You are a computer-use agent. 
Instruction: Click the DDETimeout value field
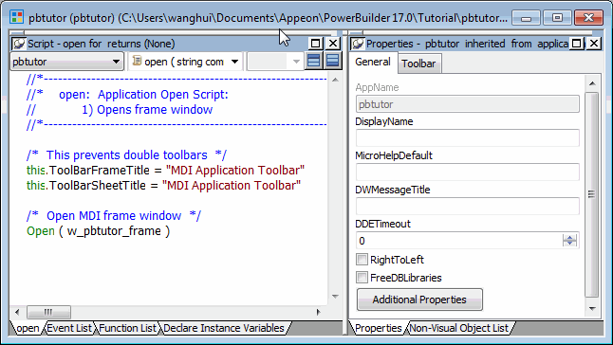tap(459, 241)
